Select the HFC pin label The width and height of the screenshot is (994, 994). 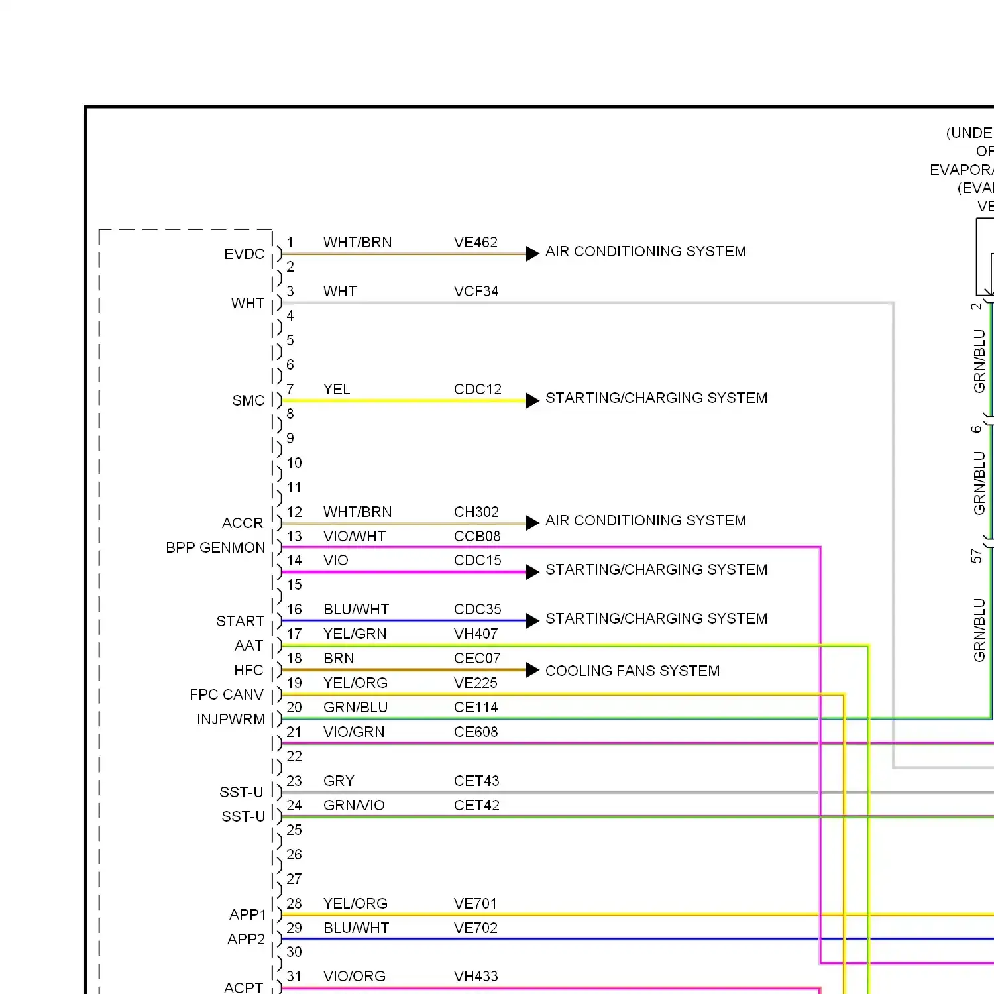pyautogui.click(x=248, y=671)
